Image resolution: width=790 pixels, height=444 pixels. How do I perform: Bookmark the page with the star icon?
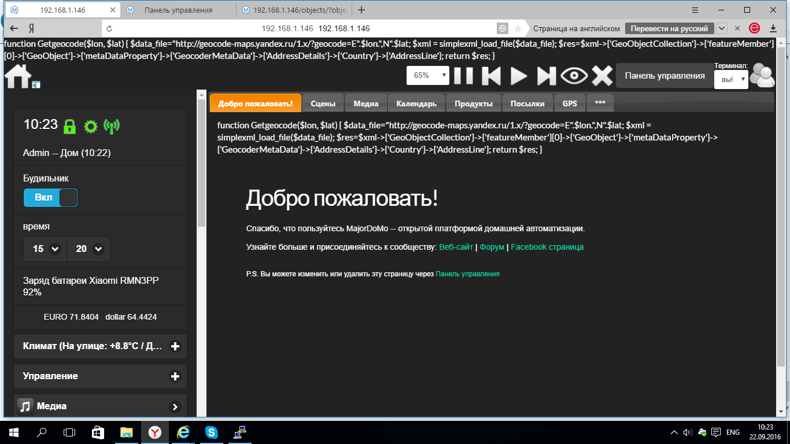click(518, 28)
